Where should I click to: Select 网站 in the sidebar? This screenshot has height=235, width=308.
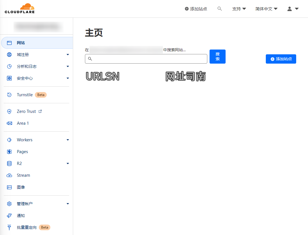point(21,42)
